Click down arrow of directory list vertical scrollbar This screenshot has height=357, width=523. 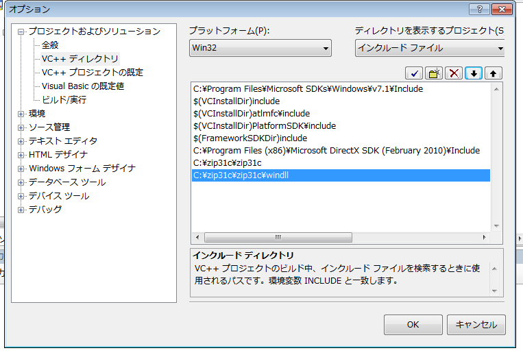(x=496, y=226)
